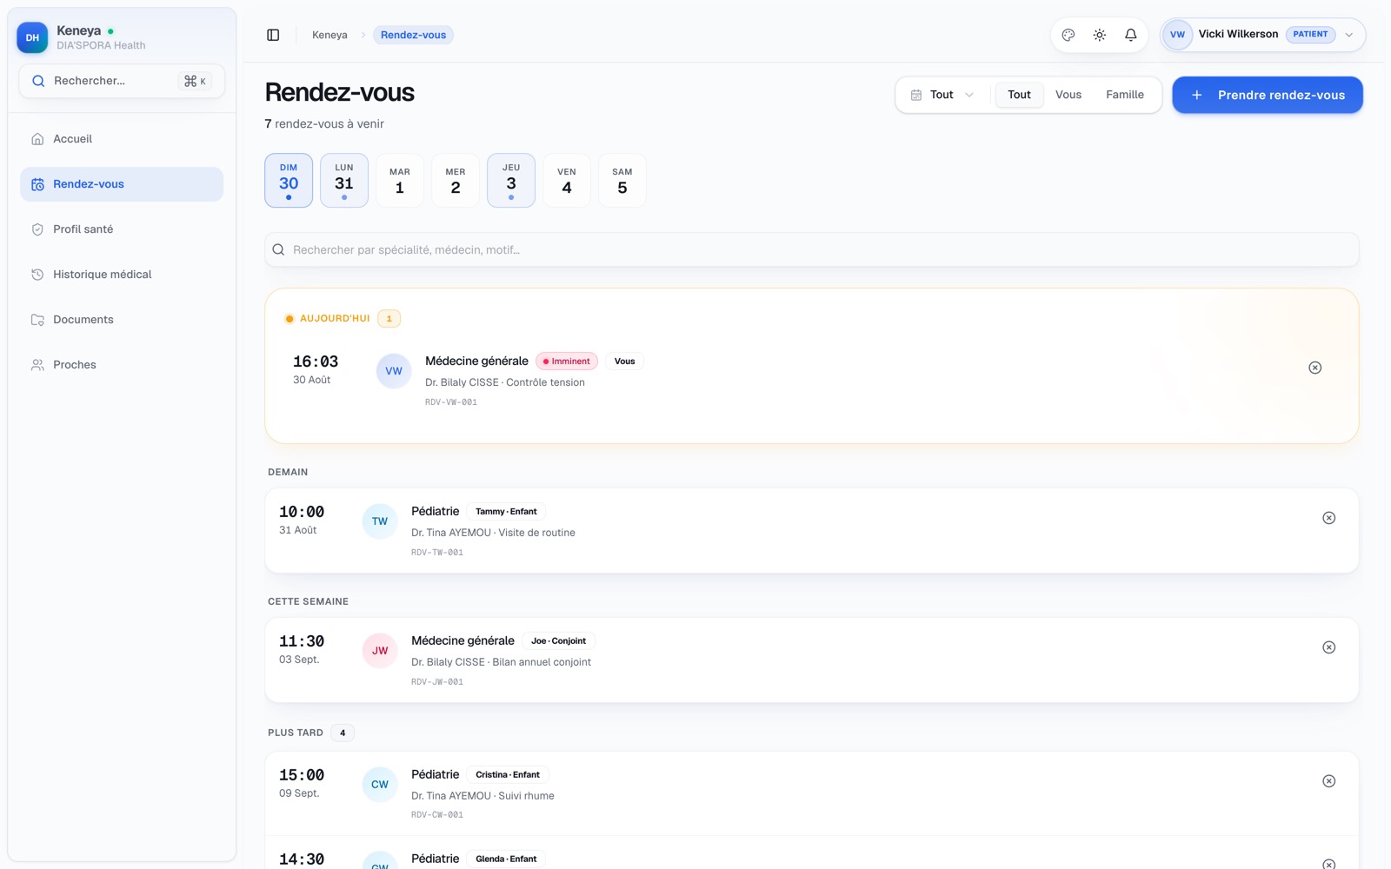Select VEN 4 day
This screenshot has height=869, width=1391.
[567, 181]
